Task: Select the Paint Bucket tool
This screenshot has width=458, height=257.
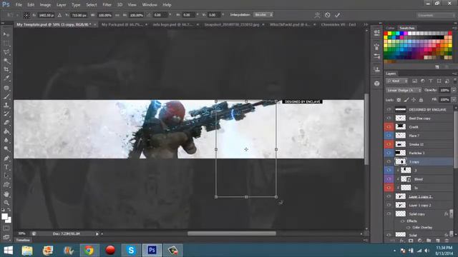Action: click(6, 131)
